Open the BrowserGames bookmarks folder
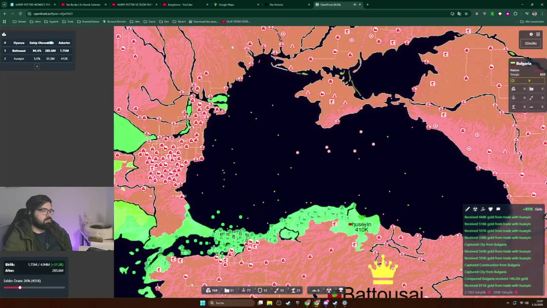 pos(88,21)
